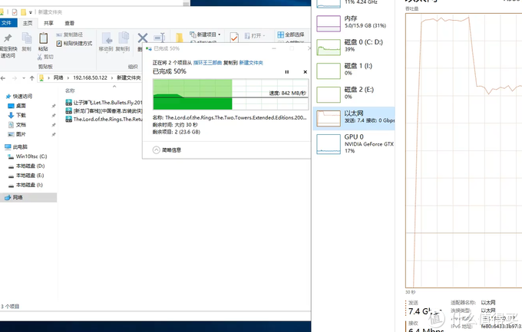Click the 粘贴 clipboard icon
This screenshot has height=332, width=522.
[x=43, y=38]
